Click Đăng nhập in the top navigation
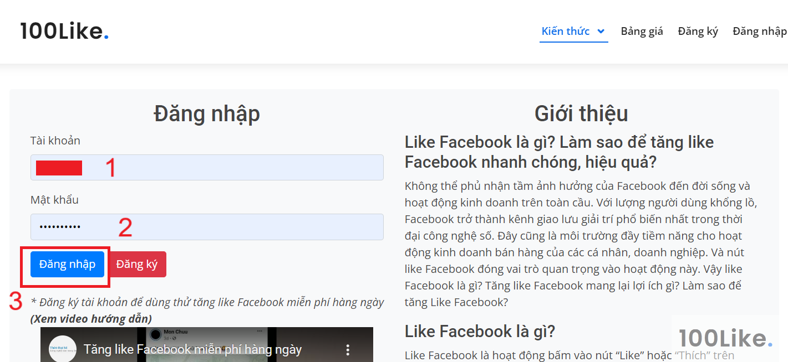Image resolution: width=788 pixels, height=362 pixels. pos(759,31)
